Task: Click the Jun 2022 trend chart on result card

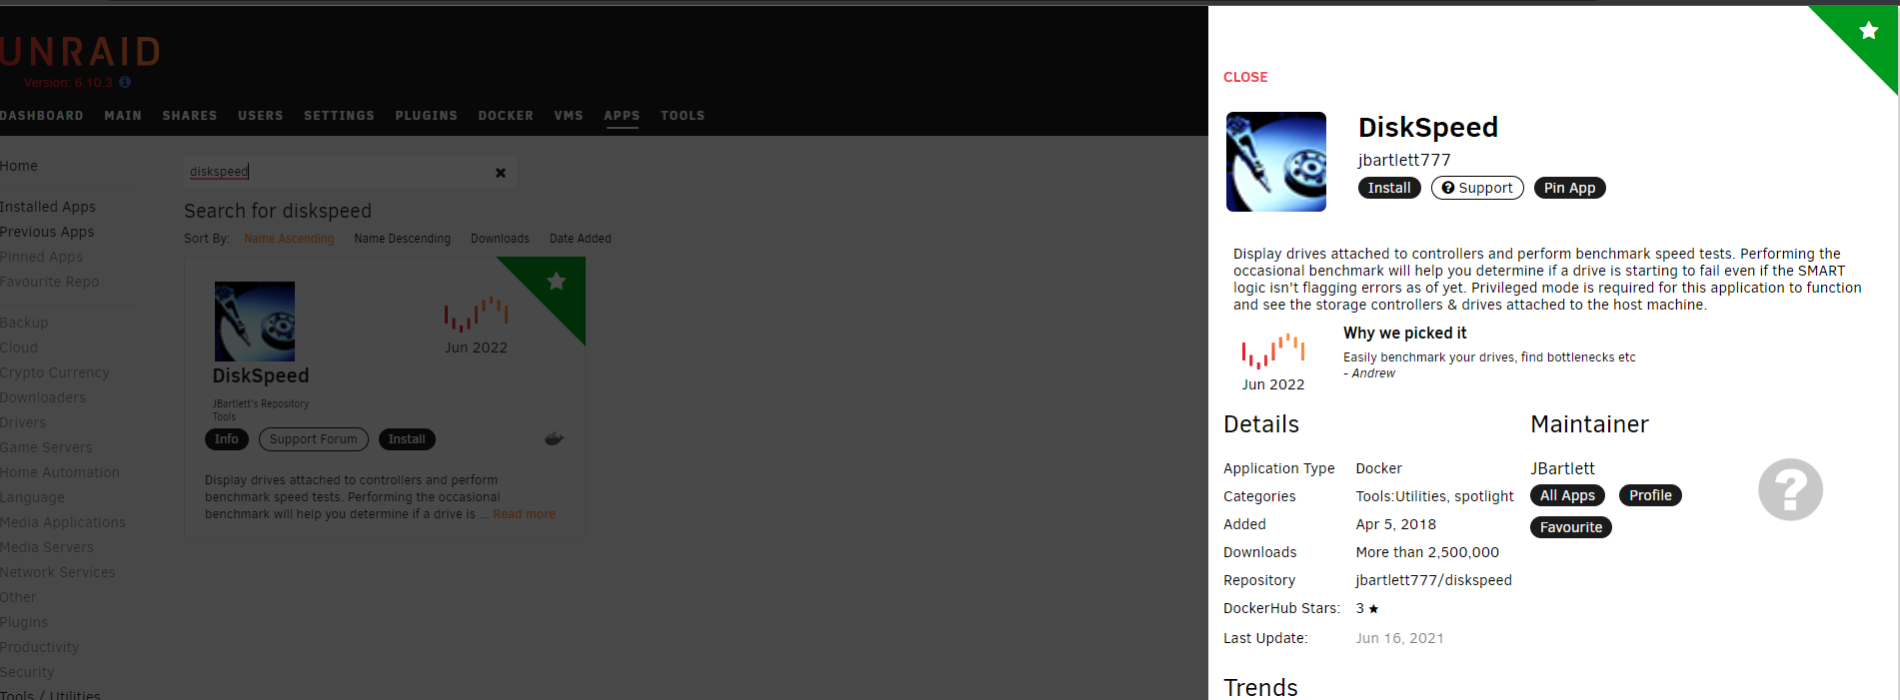Action: [477, 314]
